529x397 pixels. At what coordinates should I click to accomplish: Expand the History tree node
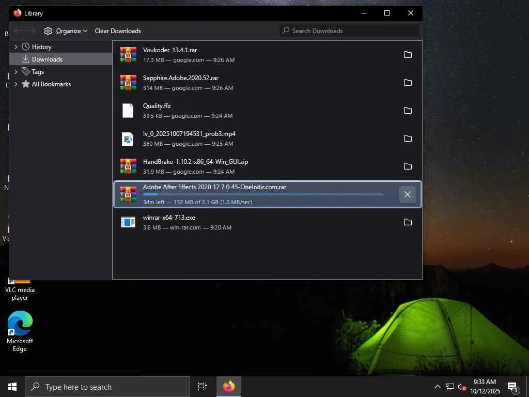(15, 47)
